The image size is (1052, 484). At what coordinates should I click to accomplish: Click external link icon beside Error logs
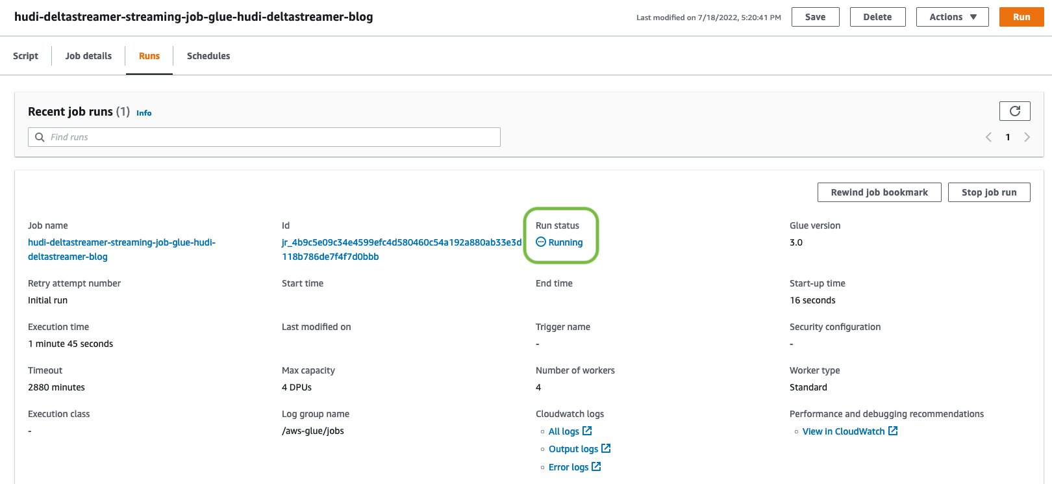[x=596, y=466]
